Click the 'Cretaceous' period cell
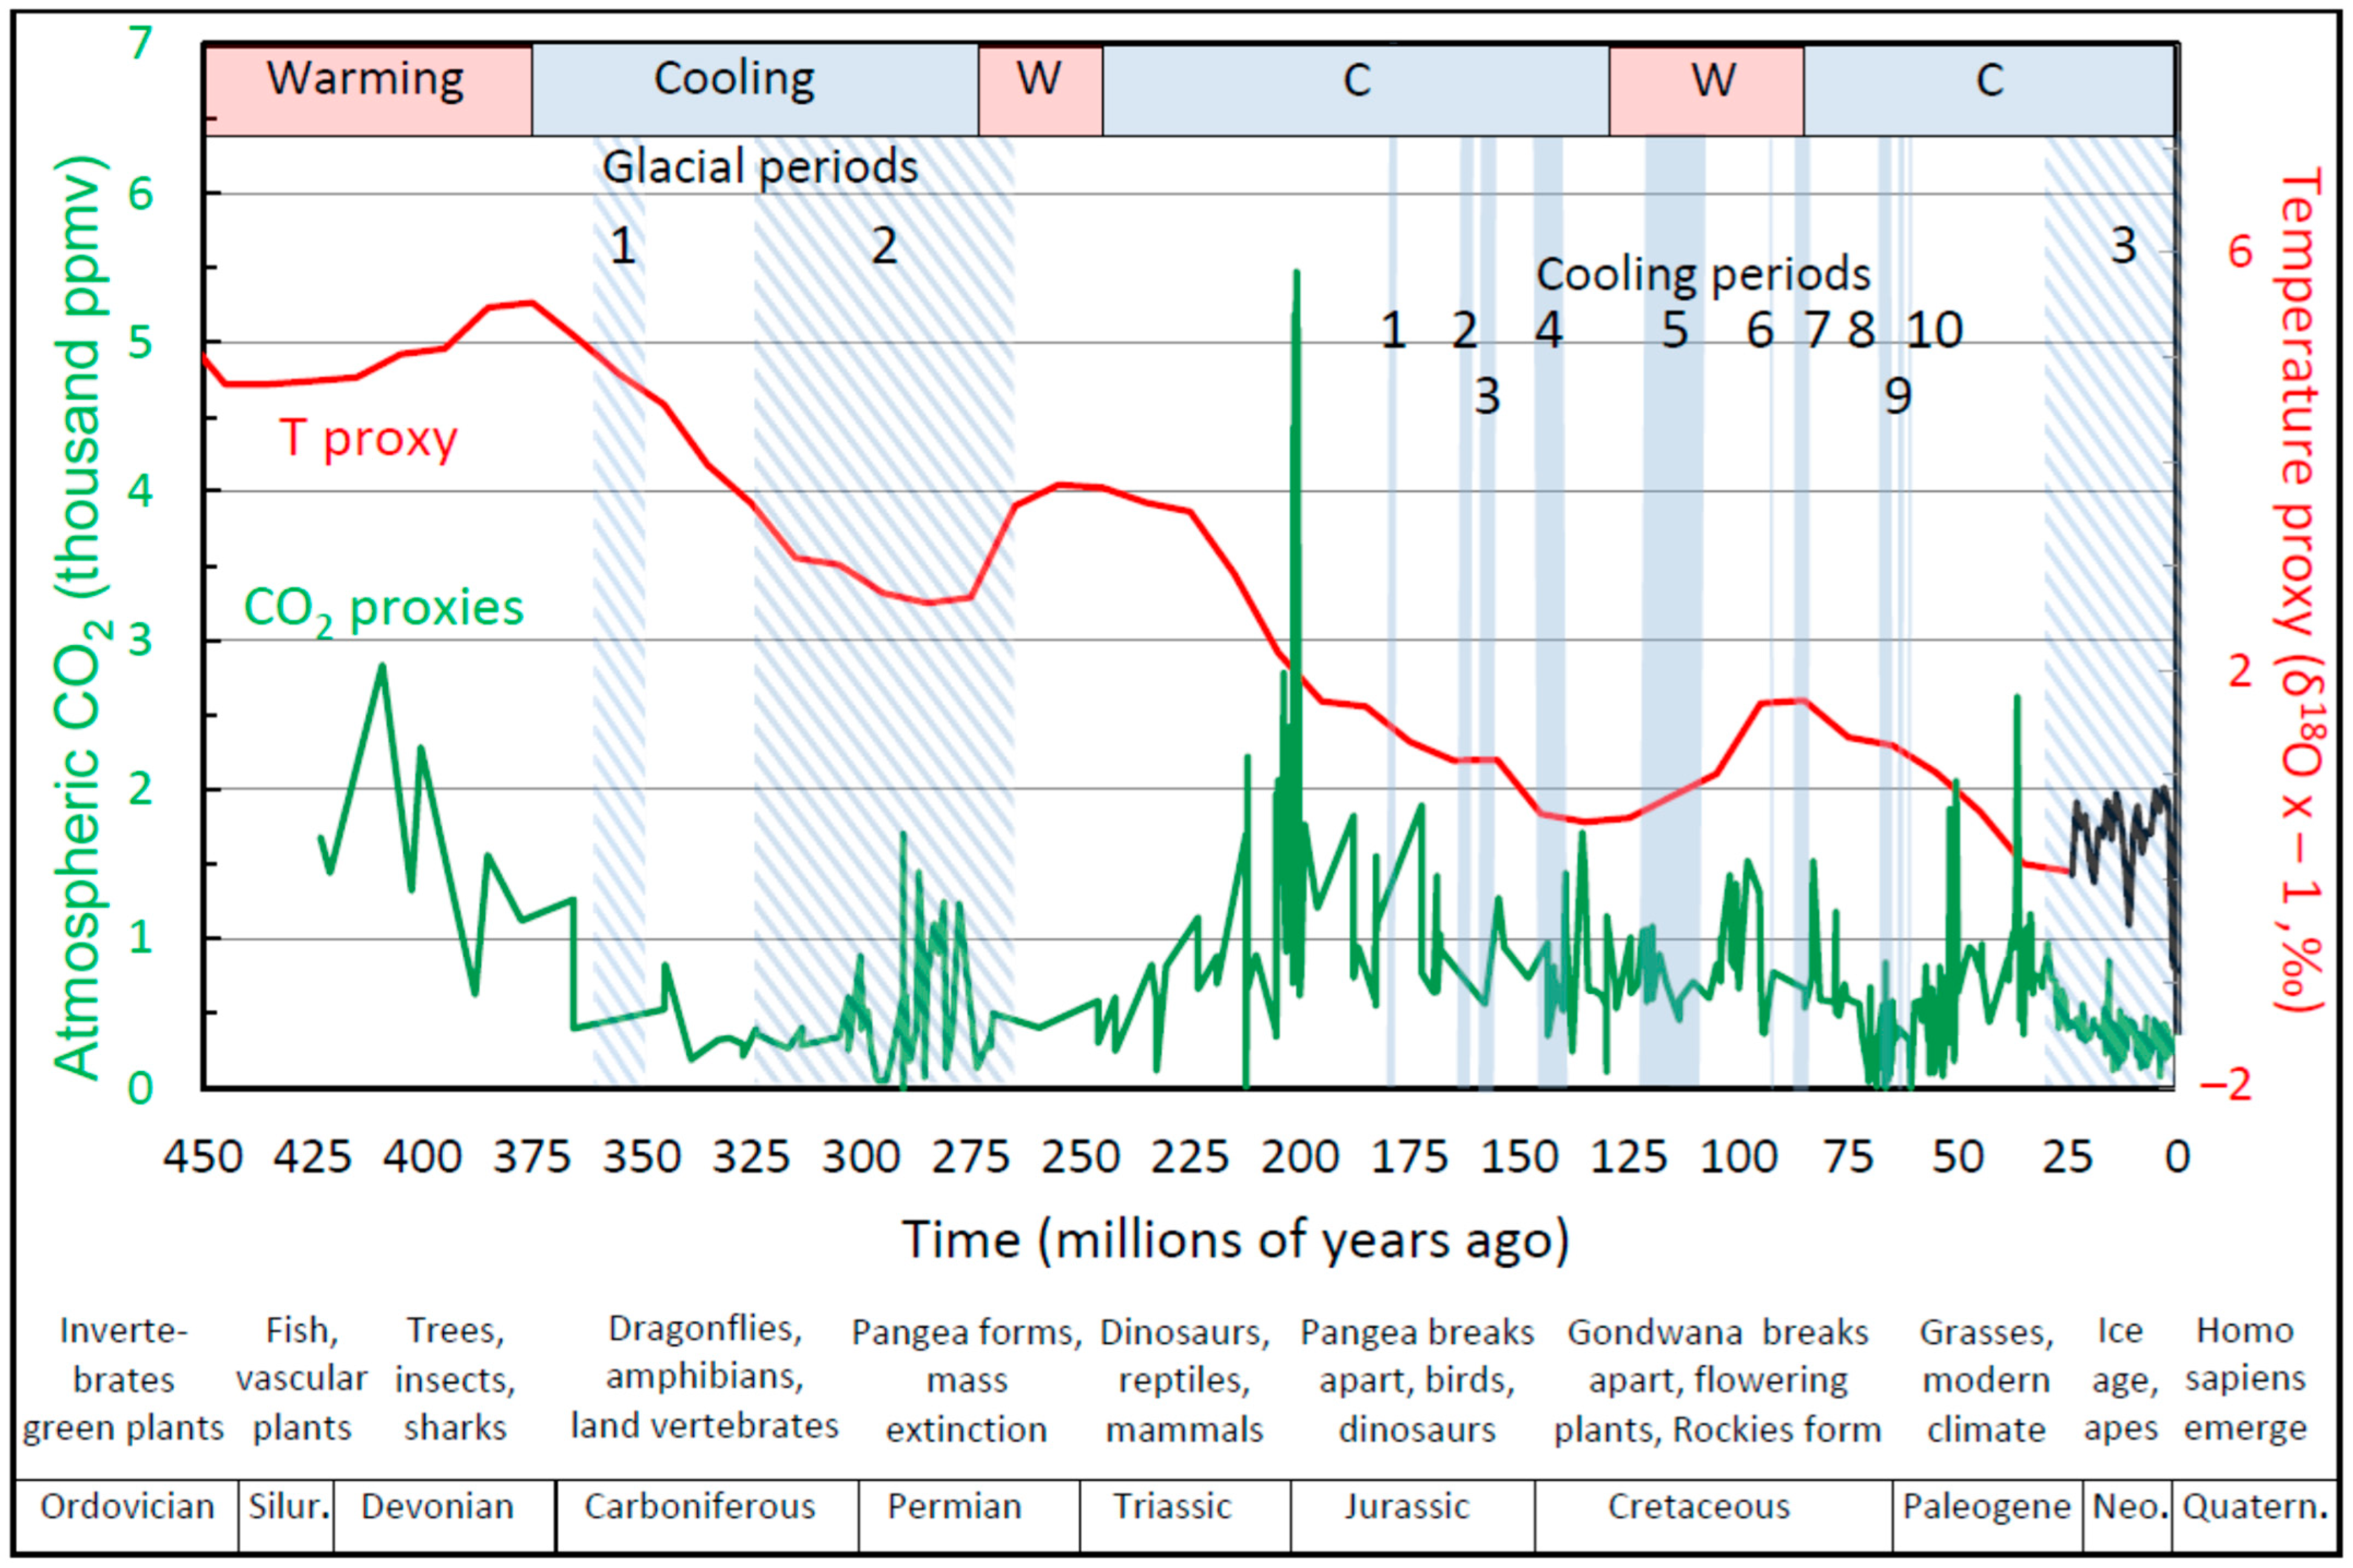2353x1568 pixels. (1698, 1506)
